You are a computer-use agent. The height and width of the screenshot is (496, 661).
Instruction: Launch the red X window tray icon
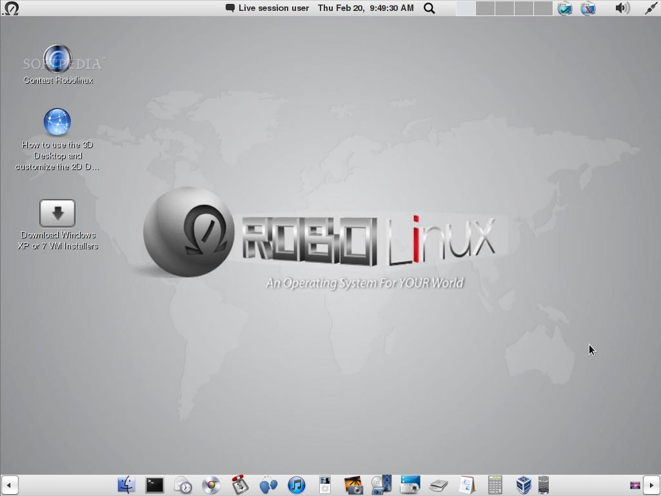[588, 8]
